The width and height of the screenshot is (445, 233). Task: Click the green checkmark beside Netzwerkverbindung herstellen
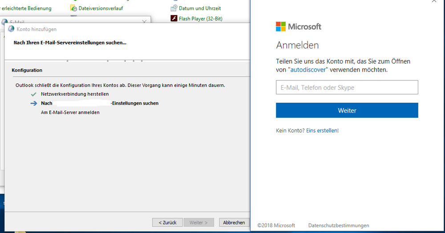[x=33, y=94]
